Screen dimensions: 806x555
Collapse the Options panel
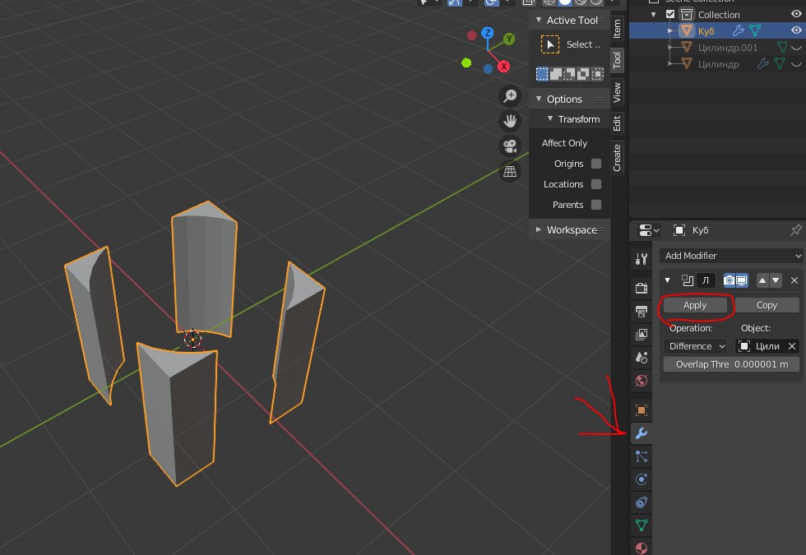(539, 99)
